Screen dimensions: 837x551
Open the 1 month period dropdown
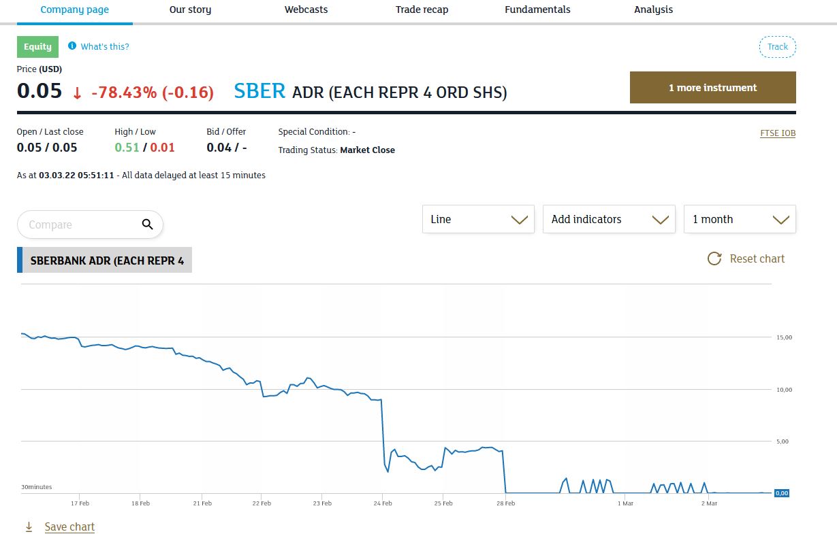click(740, 219)
